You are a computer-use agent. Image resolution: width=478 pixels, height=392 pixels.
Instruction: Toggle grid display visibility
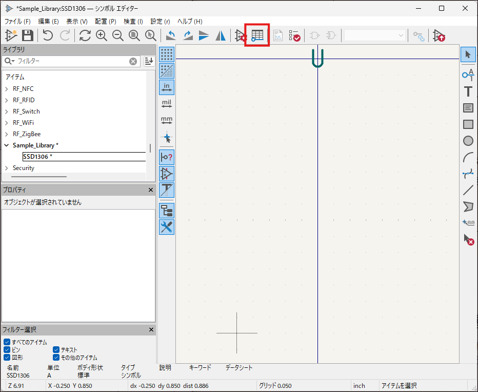tap(167, 54)
